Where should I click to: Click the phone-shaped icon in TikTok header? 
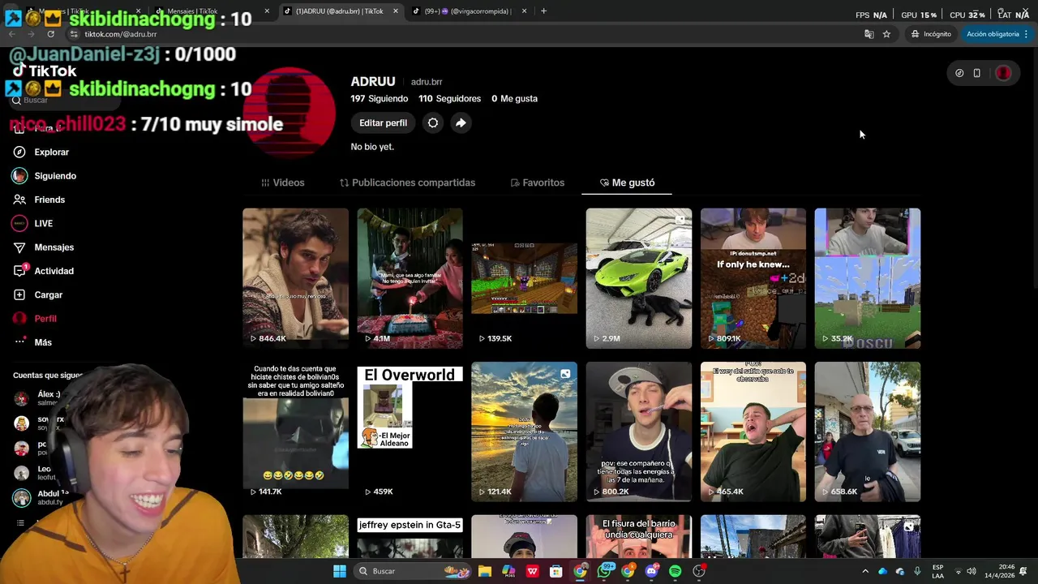coord(977,73)
